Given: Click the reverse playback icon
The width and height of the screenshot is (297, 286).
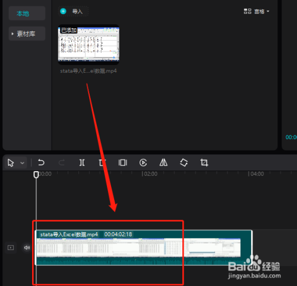Looking at the screenshot, I should click(x=143, y=163).
